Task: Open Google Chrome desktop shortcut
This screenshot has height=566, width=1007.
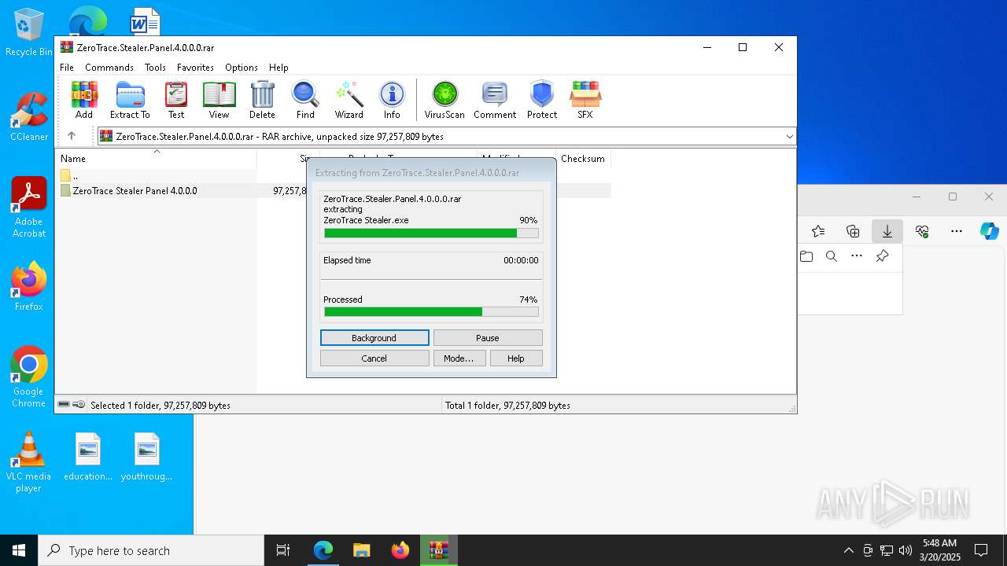Action: pos(29,377)
